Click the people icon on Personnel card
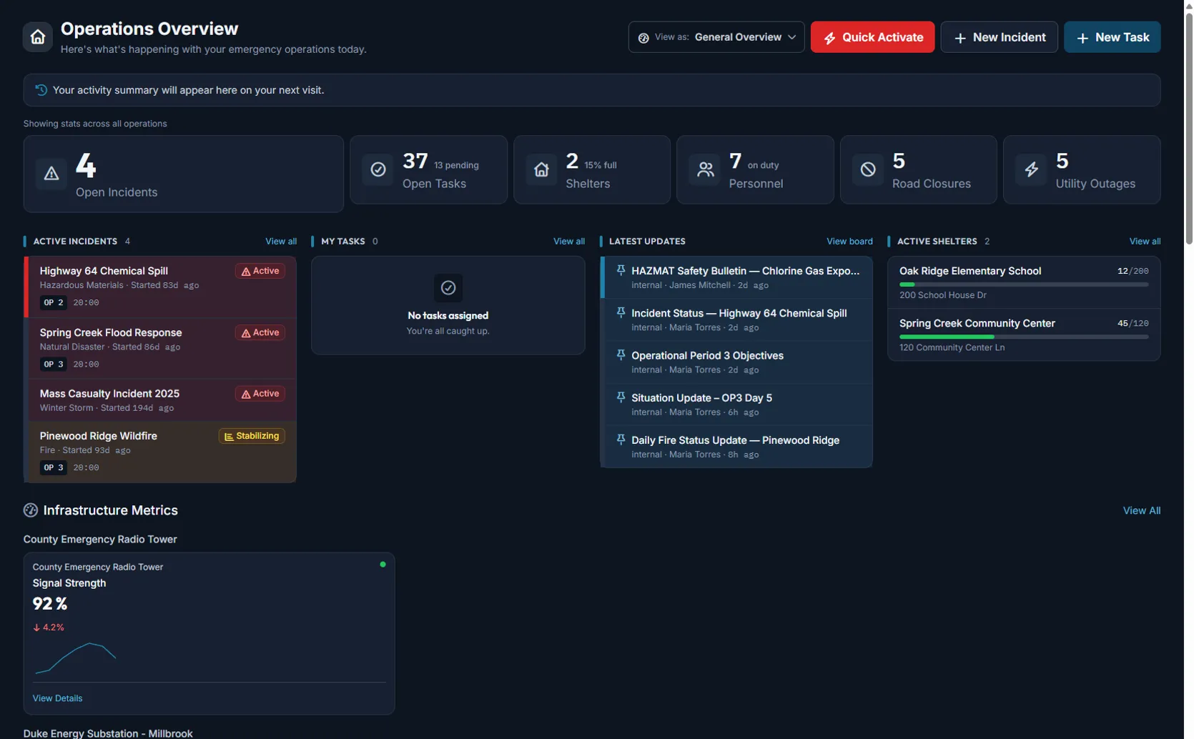Viewport: 1194px width, 739px height. pos(705,169)
